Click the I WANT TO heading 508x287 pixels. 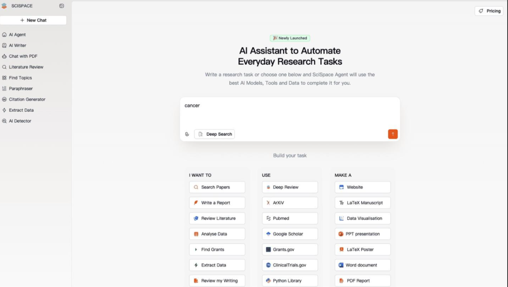(200, 175)
